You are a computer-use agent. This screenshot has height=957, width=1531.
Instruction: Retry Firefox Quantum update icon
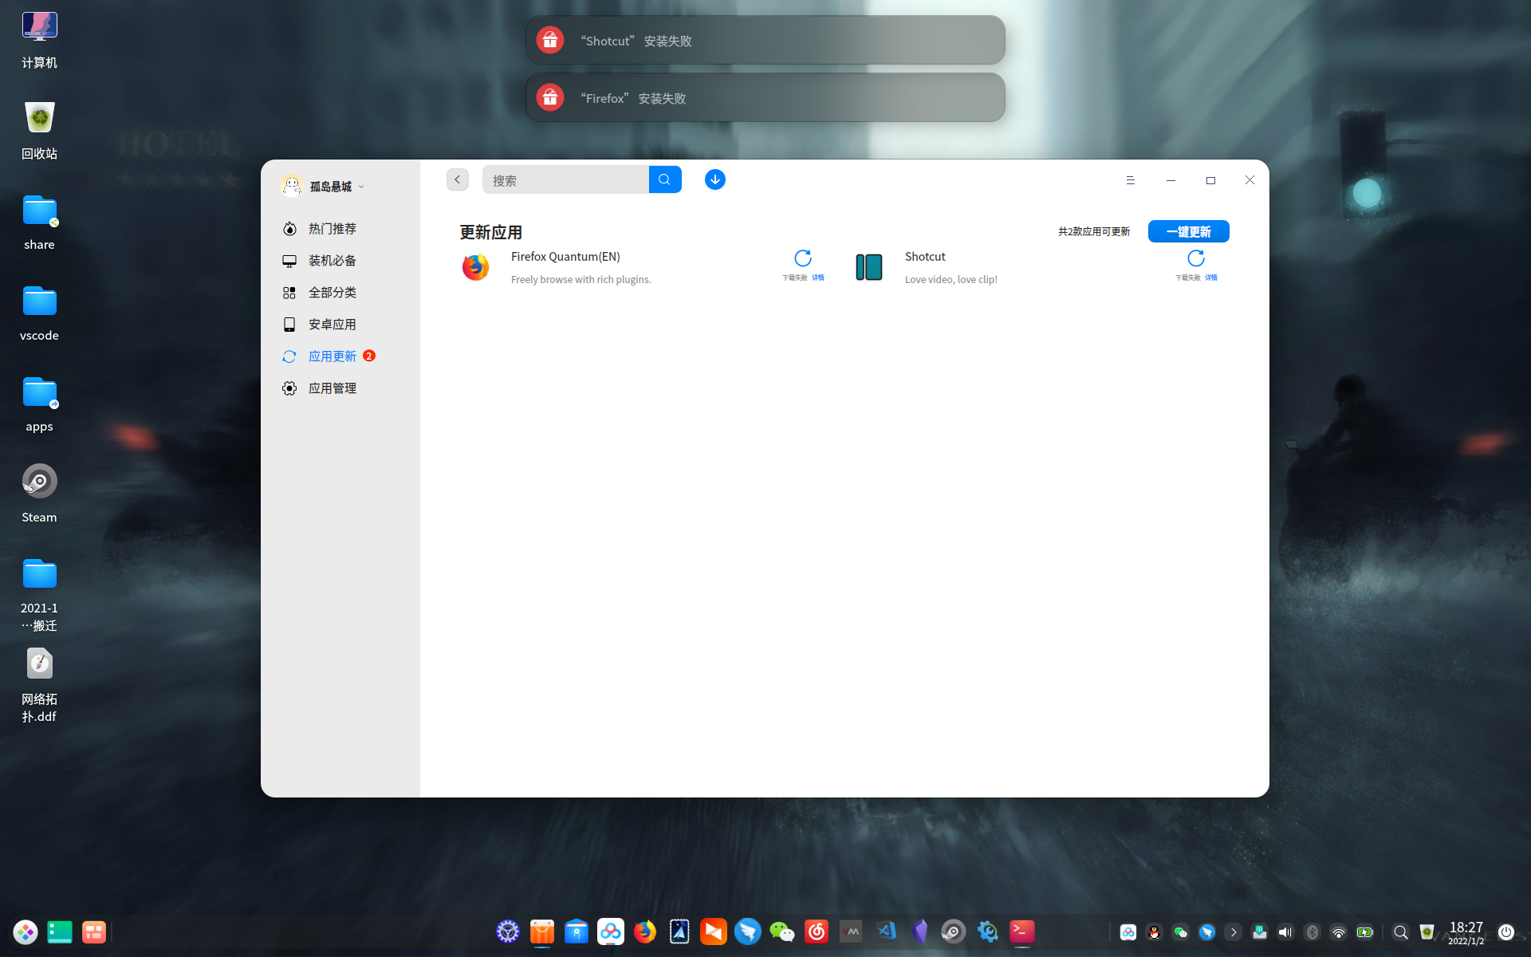[802, 258]
